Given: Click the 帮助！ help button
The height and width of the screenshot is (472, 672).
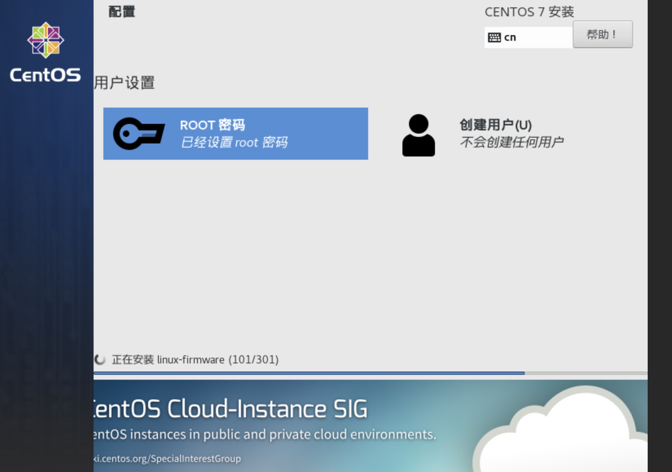Looking at the screenshot, I should tap(603, 34).
